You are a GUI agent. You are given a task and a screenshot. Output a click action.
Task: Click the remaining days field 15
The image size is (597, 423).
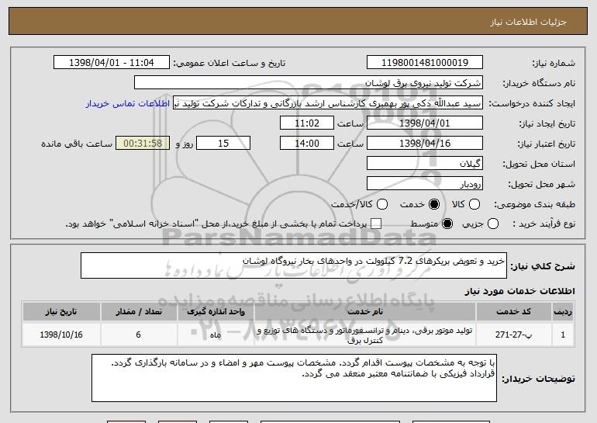[x=223, y=144]
